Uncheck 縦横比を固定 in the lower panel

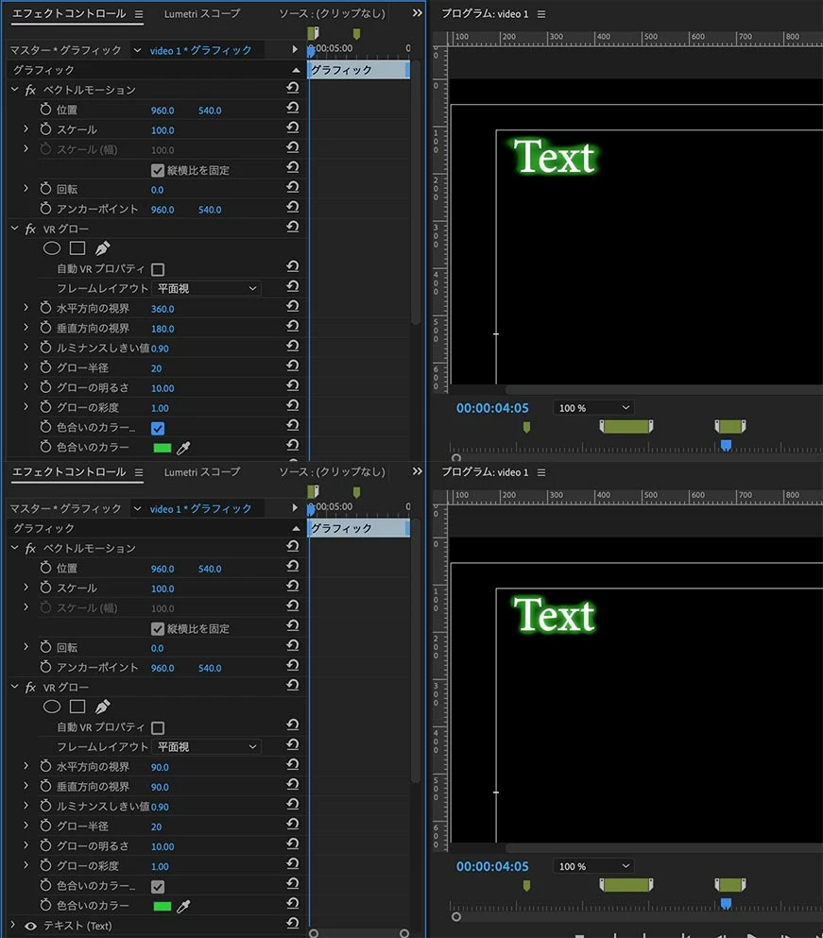pos(158,629)
